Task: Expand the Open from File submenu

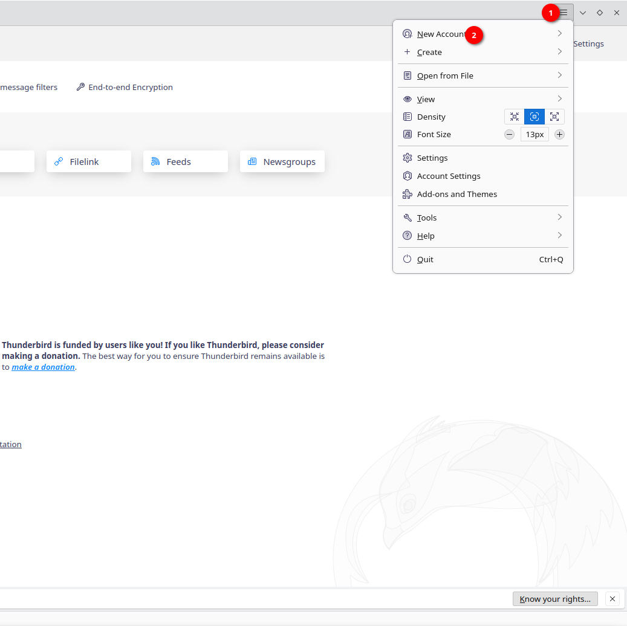Action: [x=560, y=76]
